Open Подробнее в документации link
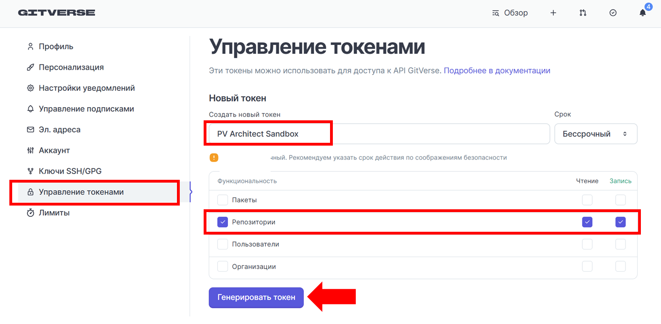The height and width of the screenshot is (324, 661). (x=497, y=71)
